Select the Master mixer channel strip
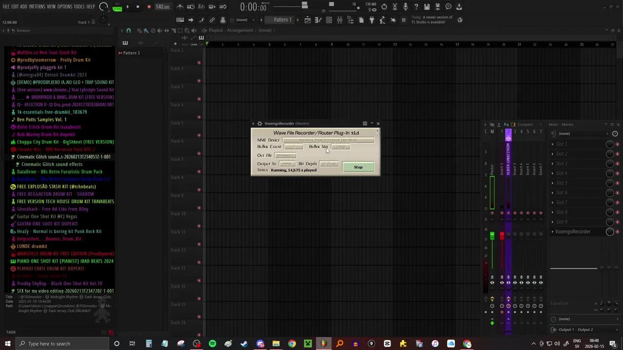Screen dimensions: 623x350 point(492,170)
